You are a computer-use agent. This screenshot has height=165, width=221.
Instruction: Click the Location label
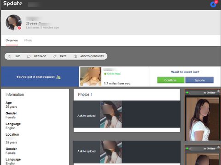click(12, 134)
